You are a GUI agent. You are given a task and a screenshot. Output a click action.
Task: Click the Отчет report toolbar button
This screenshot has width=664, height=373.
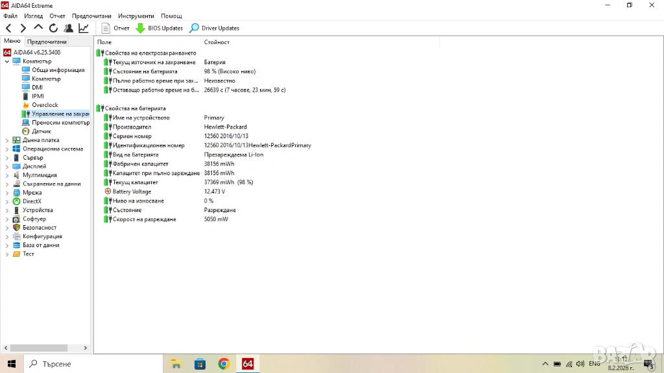click(115, 28)
